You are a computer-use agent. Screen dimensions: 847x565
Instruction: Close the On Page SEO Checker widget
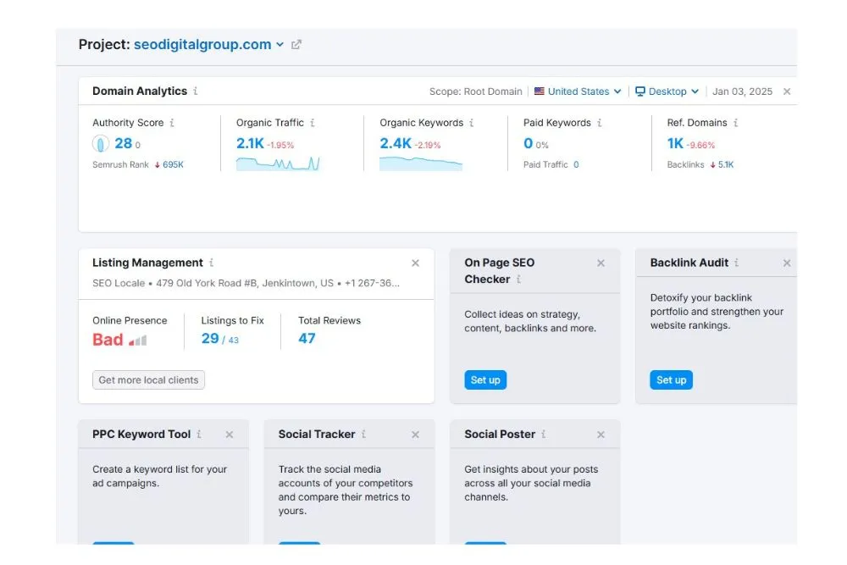click(601, 263)
